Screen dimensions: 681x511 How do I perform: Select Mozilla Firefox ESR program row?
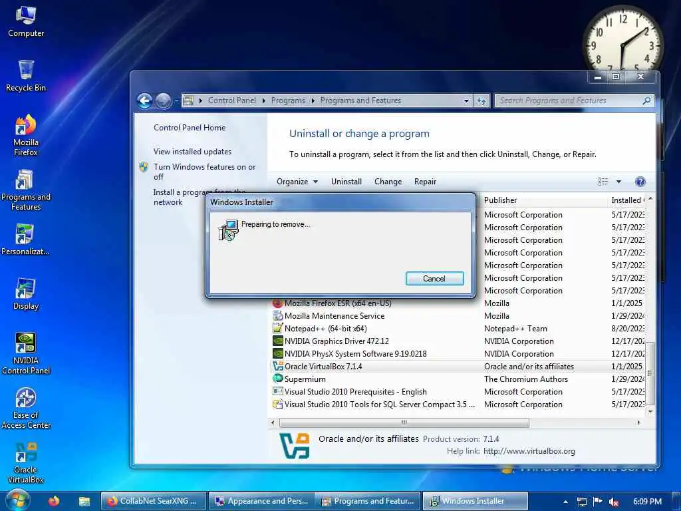coord(458,303)
